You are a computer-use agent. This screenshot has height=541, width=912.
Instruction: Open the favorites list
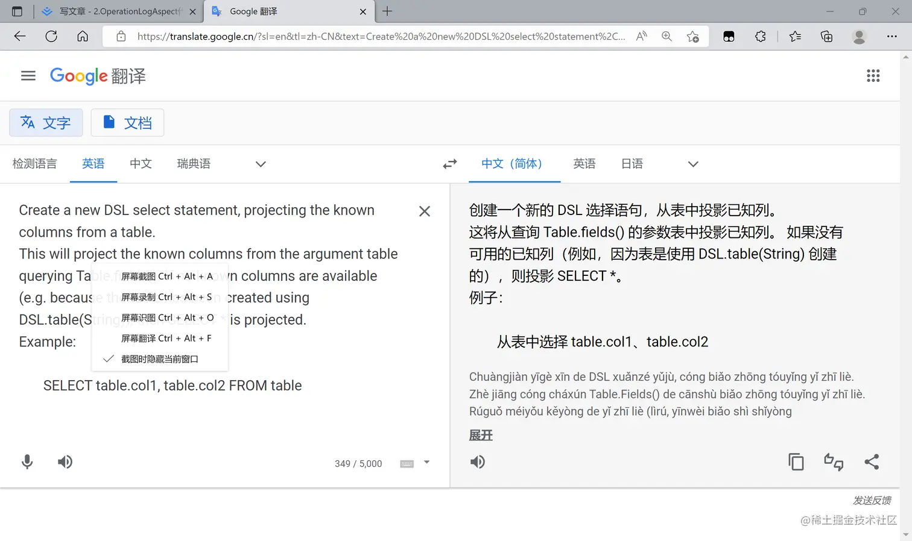coord(796,37)
